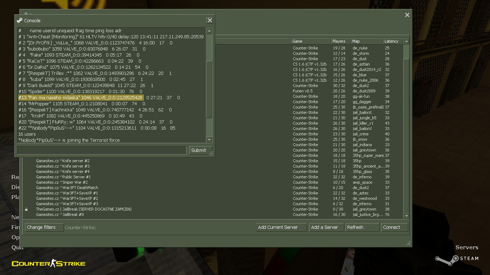
Task: Click Add Current Server button
Action: tap(282, 227)
